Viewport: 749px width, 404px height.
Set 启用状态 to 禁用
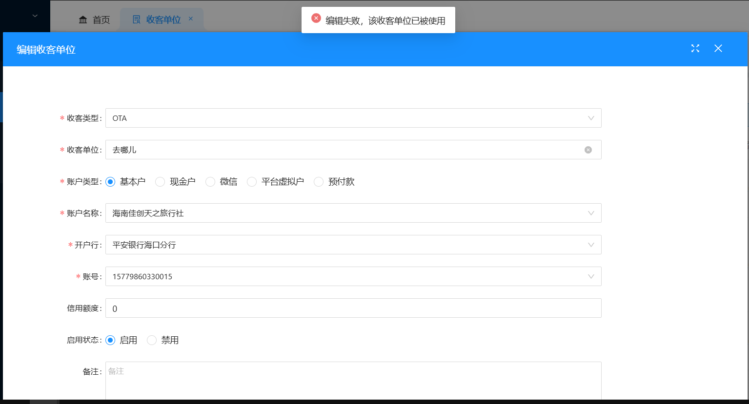[152, 340]
